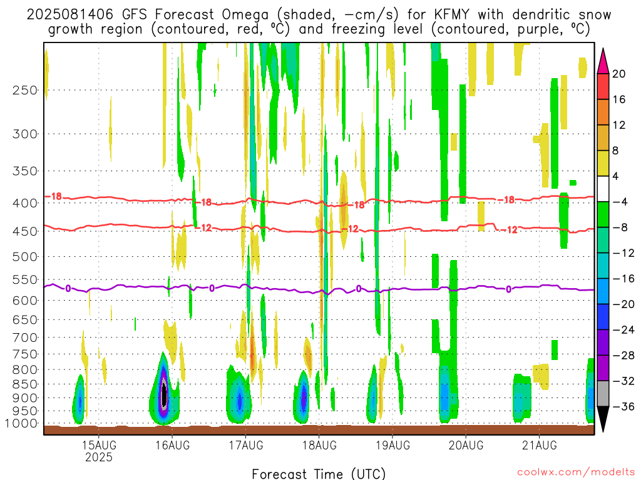Click the 800 pressure level label
The width and height of the screenshot is (641, 480).
click(x=25, y=370)
